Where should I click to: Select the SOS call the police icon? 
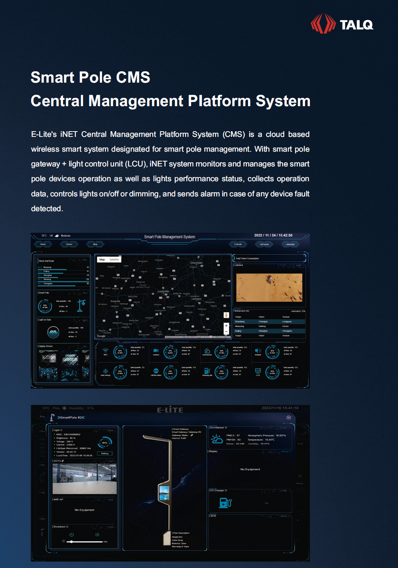tap(156, 371)
